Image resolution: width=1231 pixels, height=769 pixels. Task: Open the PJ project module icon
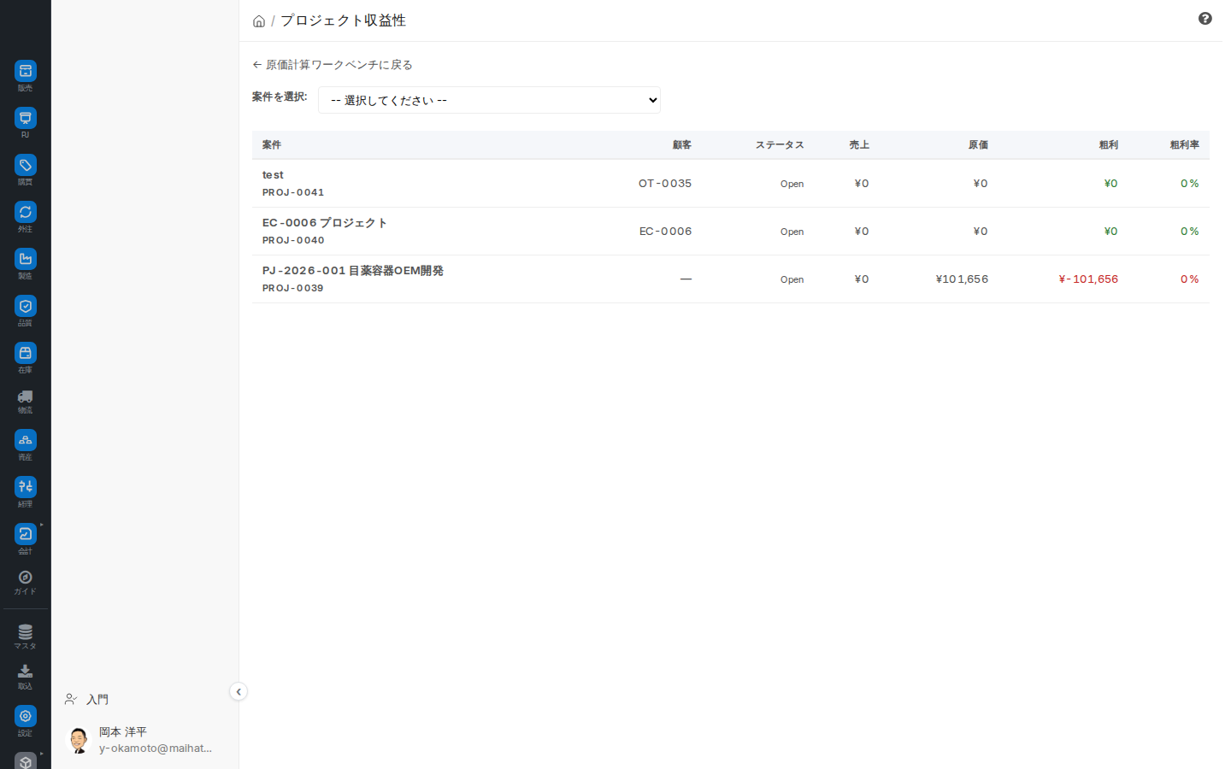(26, 118)
